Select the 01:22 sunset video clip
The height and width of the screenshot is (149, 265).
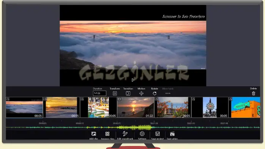pyautogui.click(x=136, y=107)
